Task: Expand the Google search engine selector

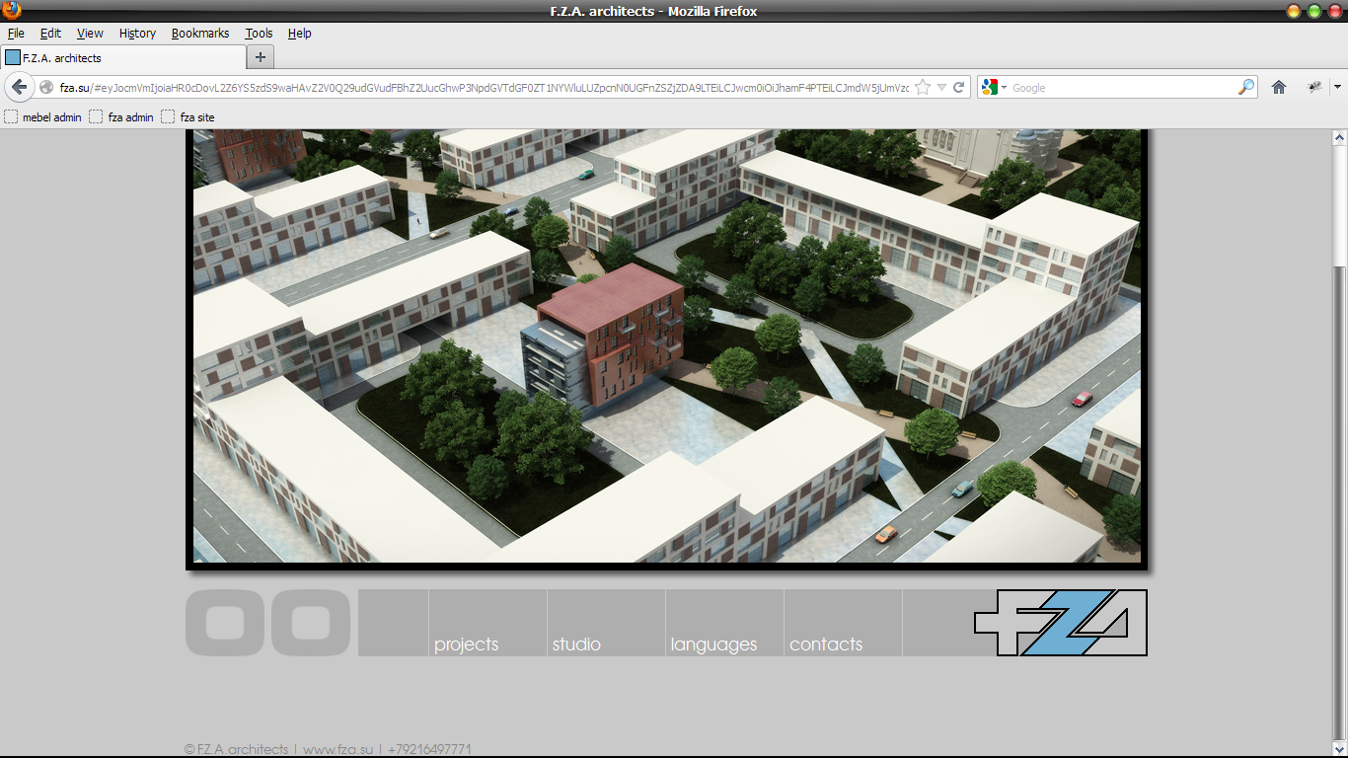Action: pyautogui.click(x=995, y=87)
